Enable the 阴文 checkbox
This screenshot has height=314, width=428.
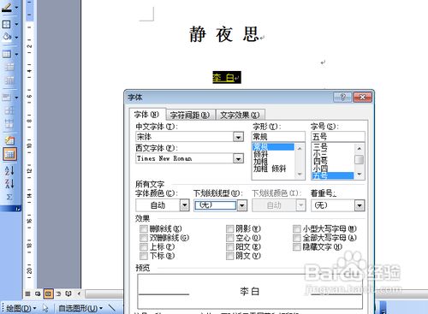coord(229,256)
